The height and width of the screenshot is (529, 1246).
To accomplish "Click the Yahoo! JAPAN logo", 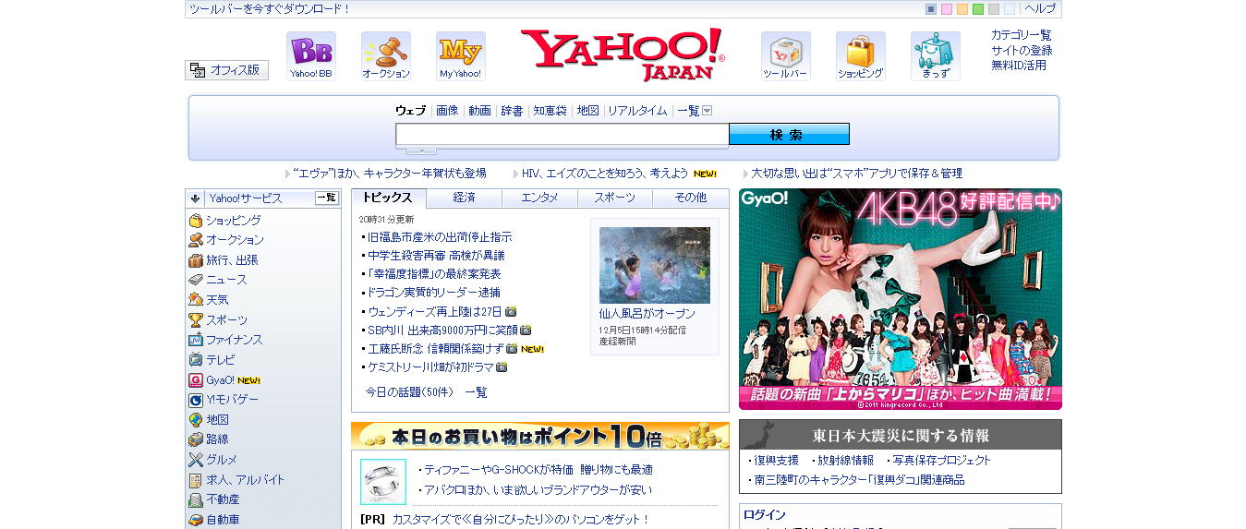I will click(x=623, y=54).
